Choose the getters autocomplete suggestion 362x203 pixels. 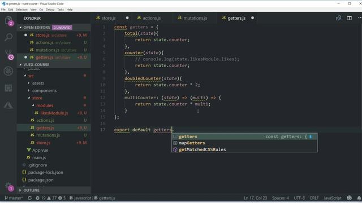pyautogui.click(x=244, y=136)
